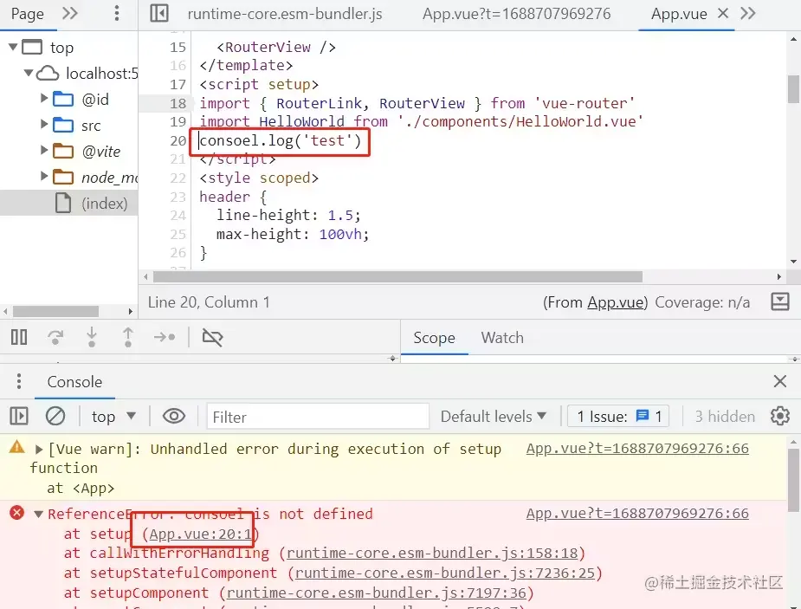Open console settings gear
Image resolution: width=801 pixels, height=609 pixels.
[x=779, y=416]
